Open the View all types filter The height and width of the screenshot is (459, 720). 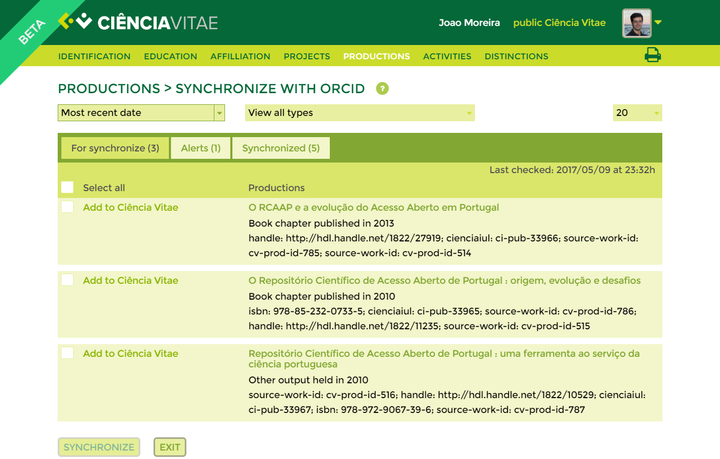click(360, 113)
